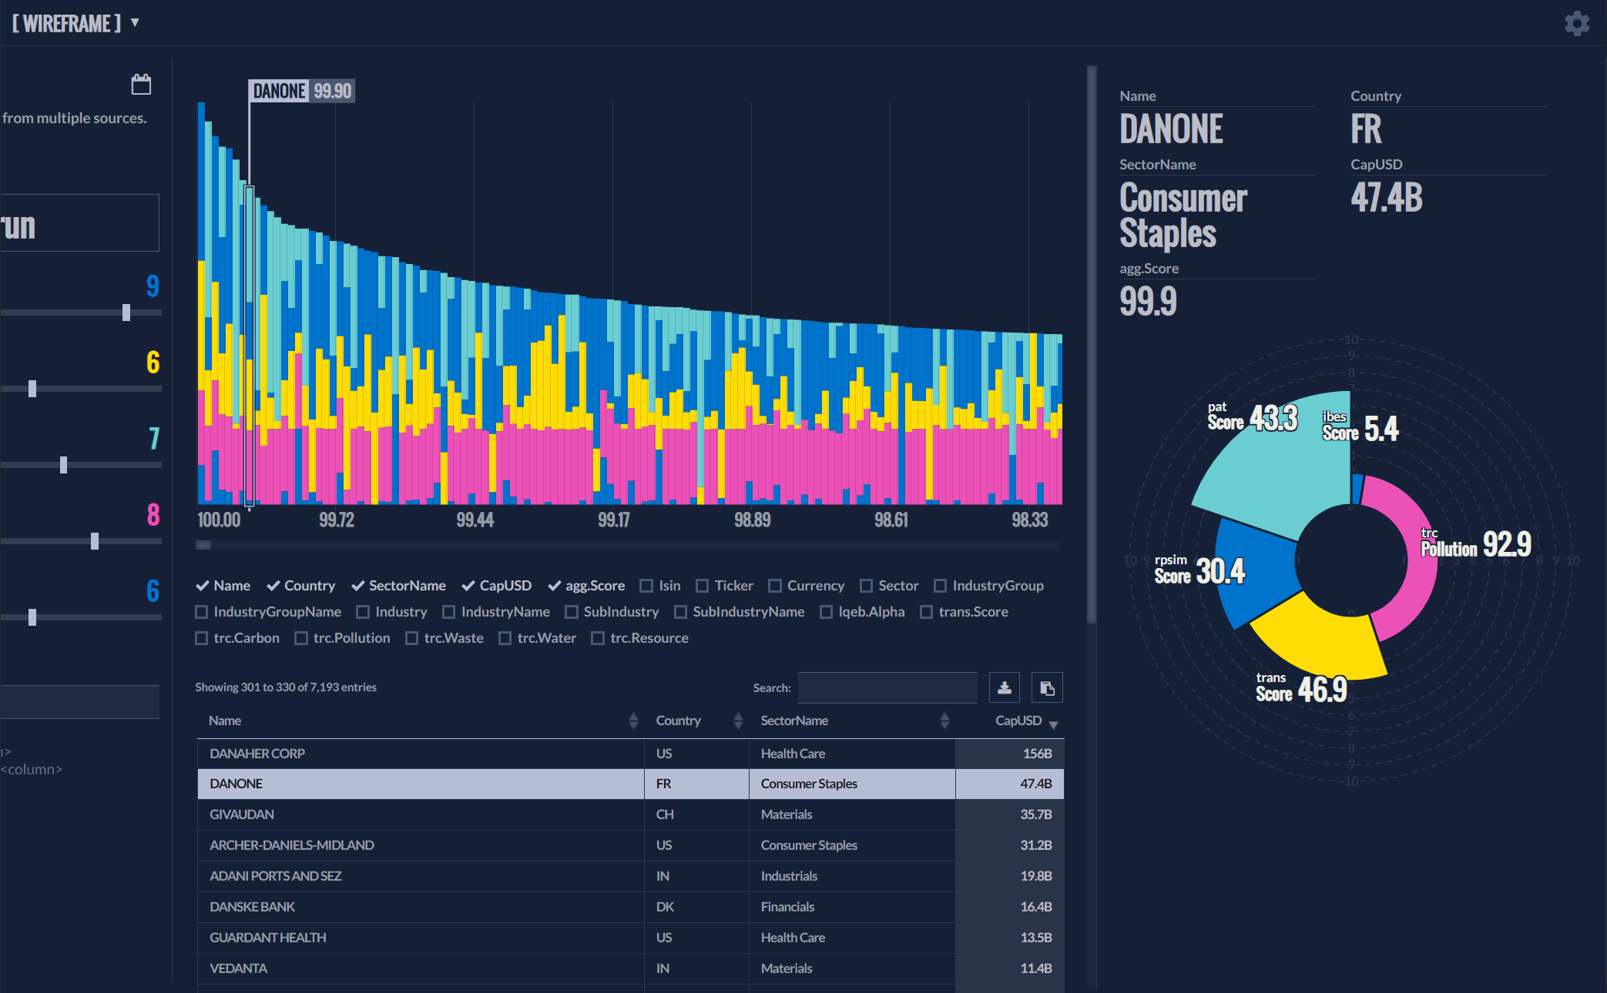Click the center panel vertical scrollbar
1607x993 pixels.
pyautogui.click(x=1092, y=344)
